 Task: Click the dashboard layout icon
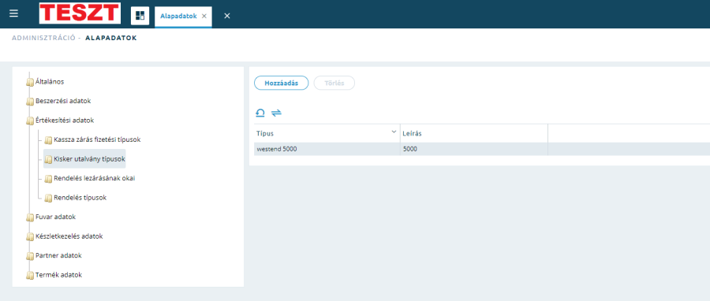[140, 16]
